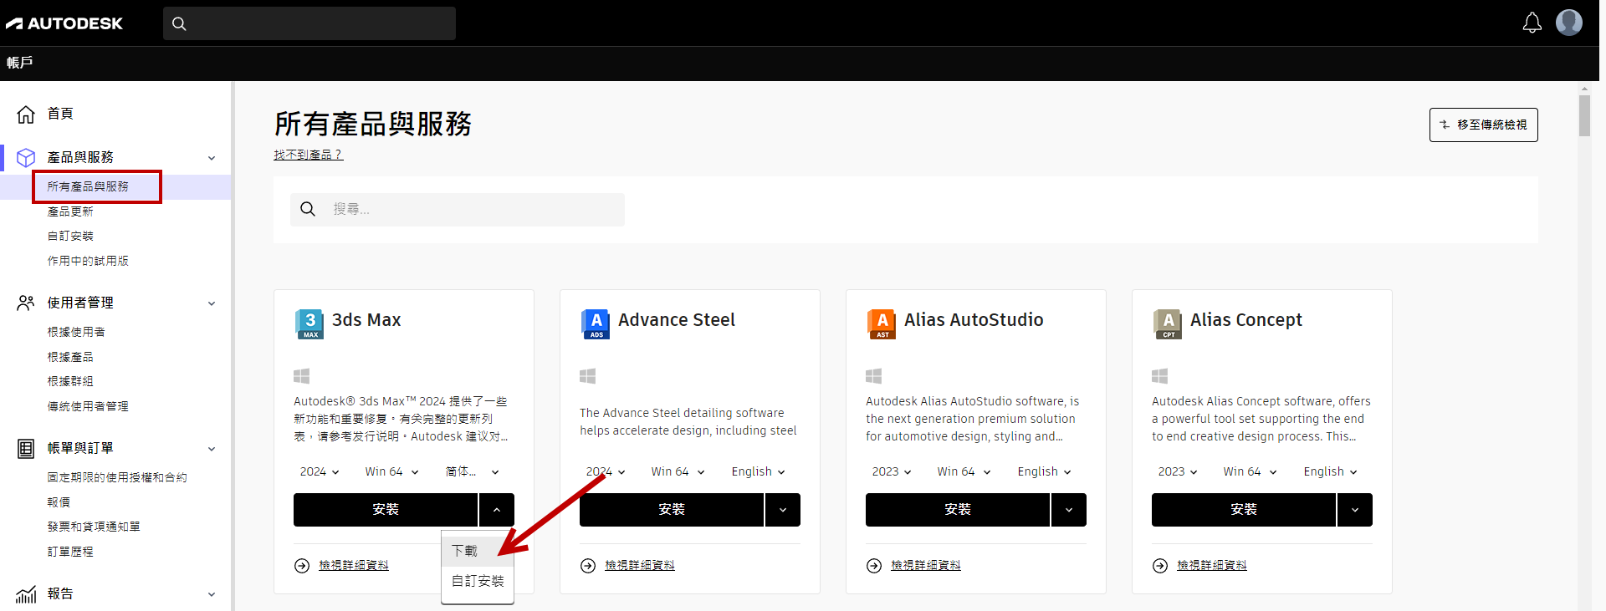Click the home icon in sidebar
The width and height of the screenshot is (1606, 611).
(x=26, y=114)
